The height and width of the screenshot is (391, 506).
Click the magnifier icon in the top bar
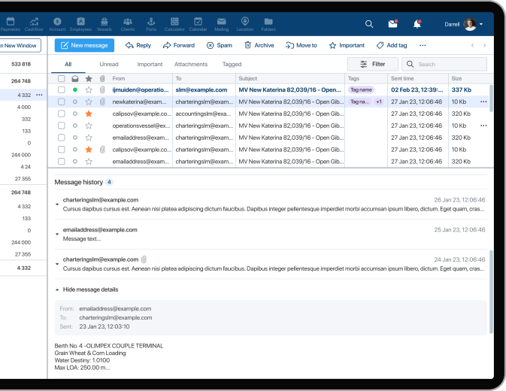[x=369, y=24]
